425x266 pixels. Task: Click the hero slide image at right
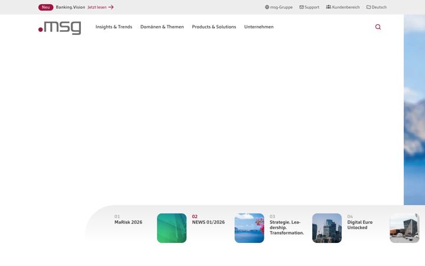coord(414,110)
